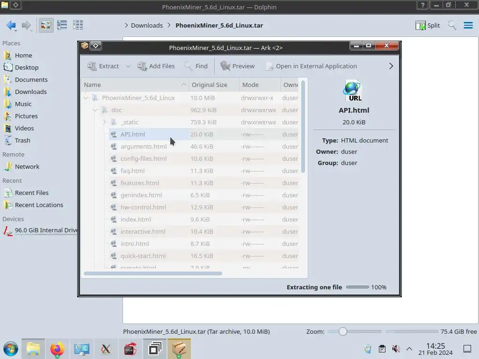Open Recent Files entry
Viewport: 479px width, 359px height.
(31, 193)
